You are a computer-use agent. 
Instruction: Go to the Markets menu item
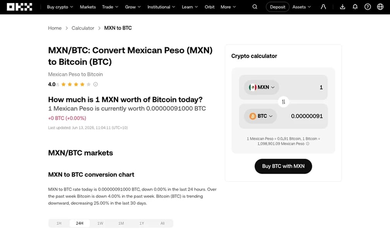[88, 7]
